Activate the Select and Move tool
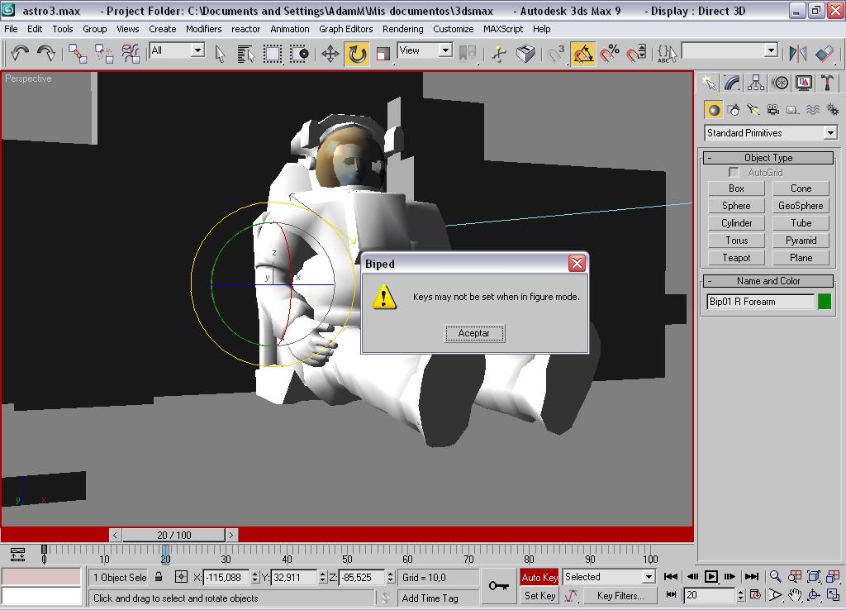Image resolution: width=846 pixels, height=610 pixels. pos(330,54)
